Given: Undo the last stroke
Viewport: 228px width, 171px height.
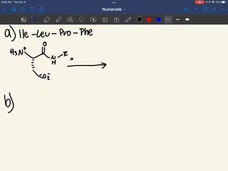Looking at the screenshot, I should point(186,9).
